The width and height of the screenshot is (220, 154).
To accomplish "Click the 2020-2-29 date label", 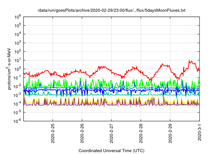I will tap(170, 133).
